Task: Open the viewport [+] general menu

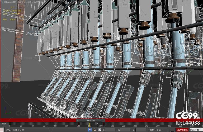Action: click(2, 2)
